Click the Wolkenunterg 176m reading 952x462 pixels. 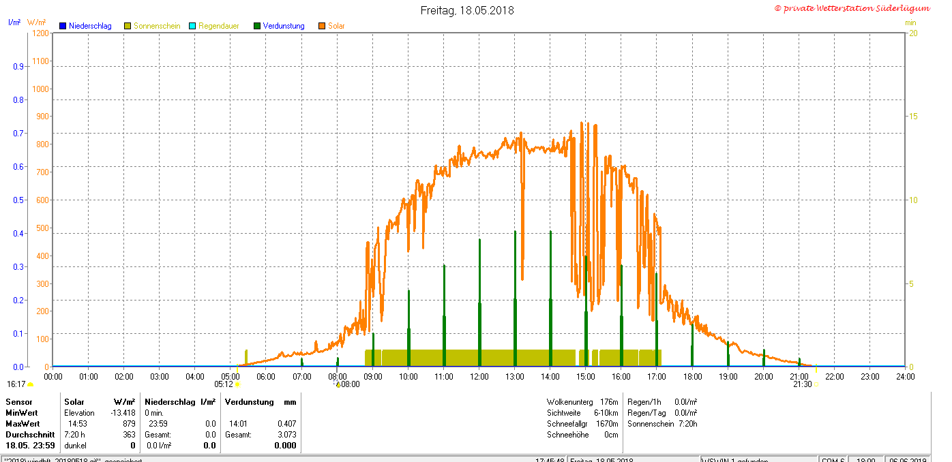pyautogui.click(x=582, y=402)
